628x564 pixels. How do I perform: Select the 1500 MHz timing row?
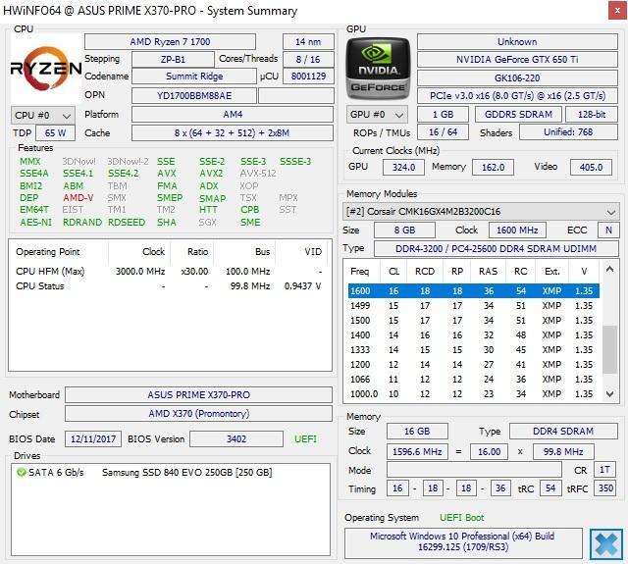473,321
